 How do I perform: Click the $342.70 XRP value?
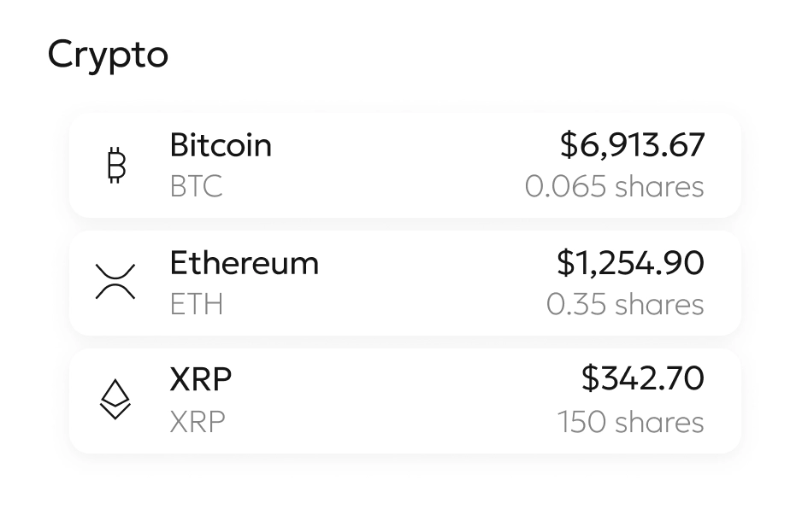642,379
